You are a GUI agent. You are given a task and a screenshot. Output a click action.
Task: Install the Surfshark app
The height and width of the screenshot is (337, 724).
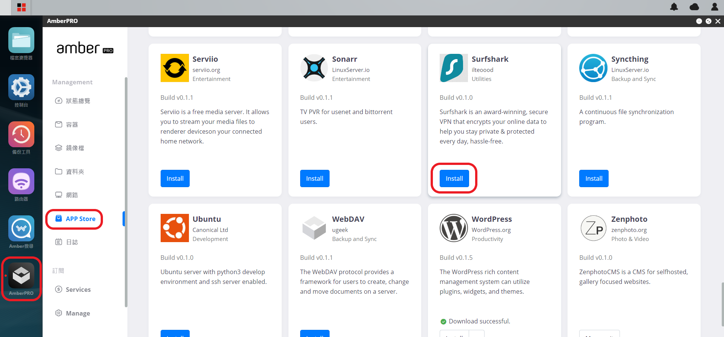click(454, 178)
